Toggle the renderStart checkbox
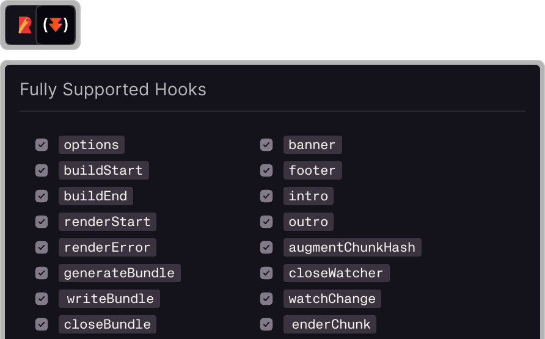This screenshot has width=545, height=339. (42, 222)
